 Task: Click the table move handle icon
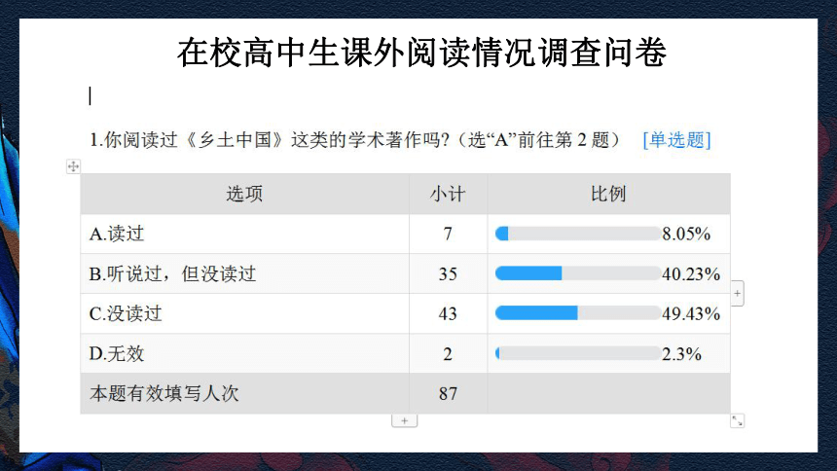pos(73,166)
